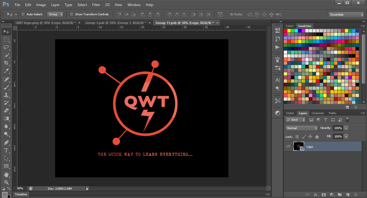Open layer effects with the fx icon
The height and width of the screenshot is (198, 367).
[x=316, y=194]
